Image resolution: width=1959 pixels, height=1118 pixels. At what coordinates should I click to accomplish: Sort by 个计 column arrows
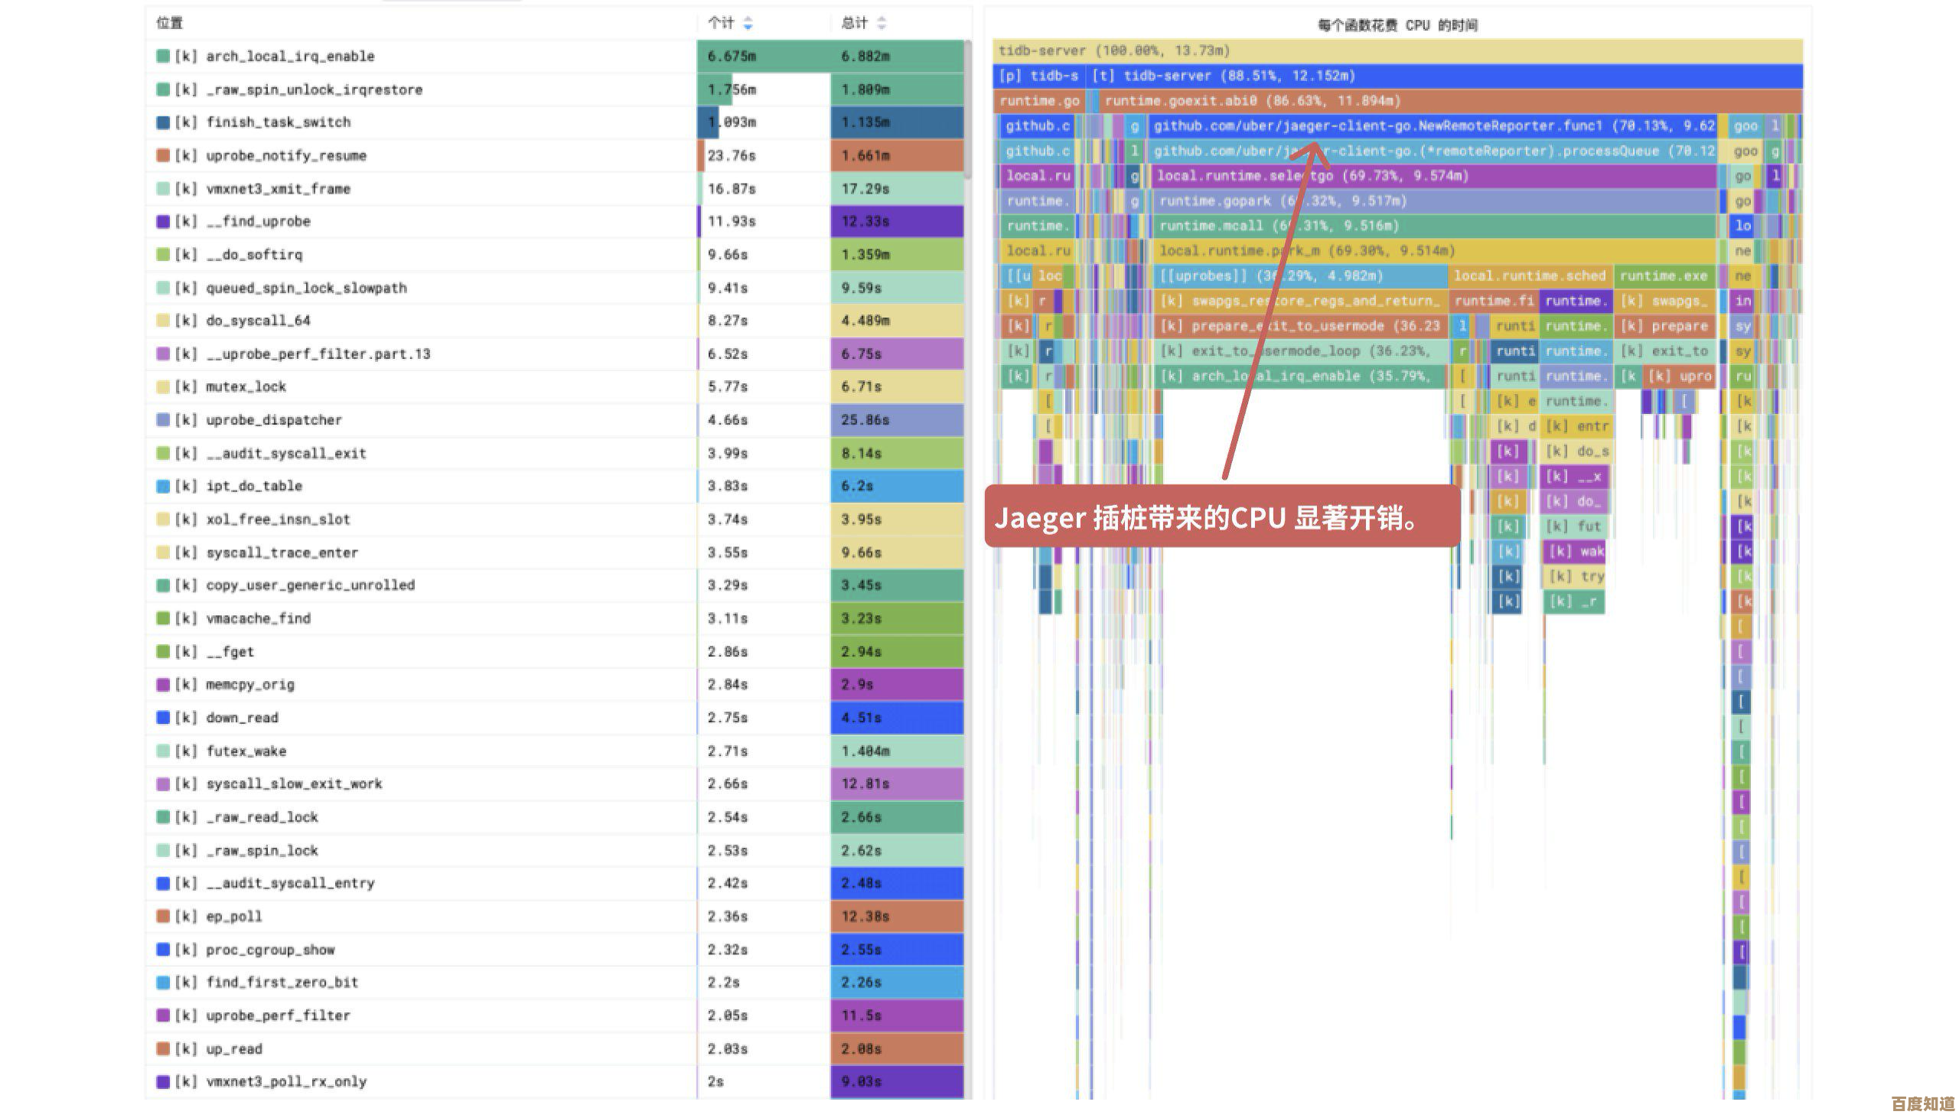748,24
